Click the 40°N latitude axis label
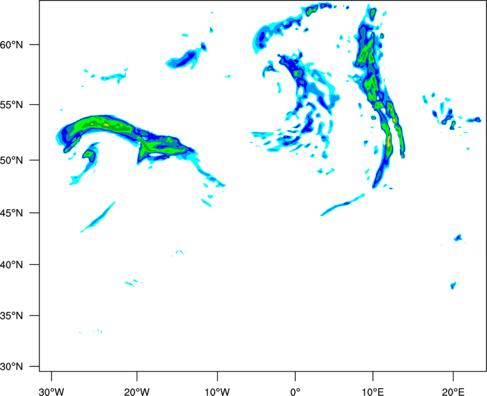The image size is (487, 396). [12, 265]
